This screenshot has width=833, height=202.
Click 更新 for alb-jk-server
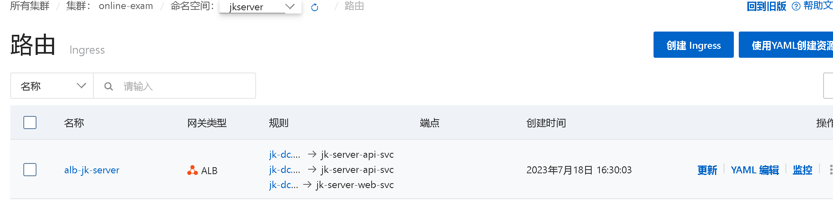click(707, 170)
